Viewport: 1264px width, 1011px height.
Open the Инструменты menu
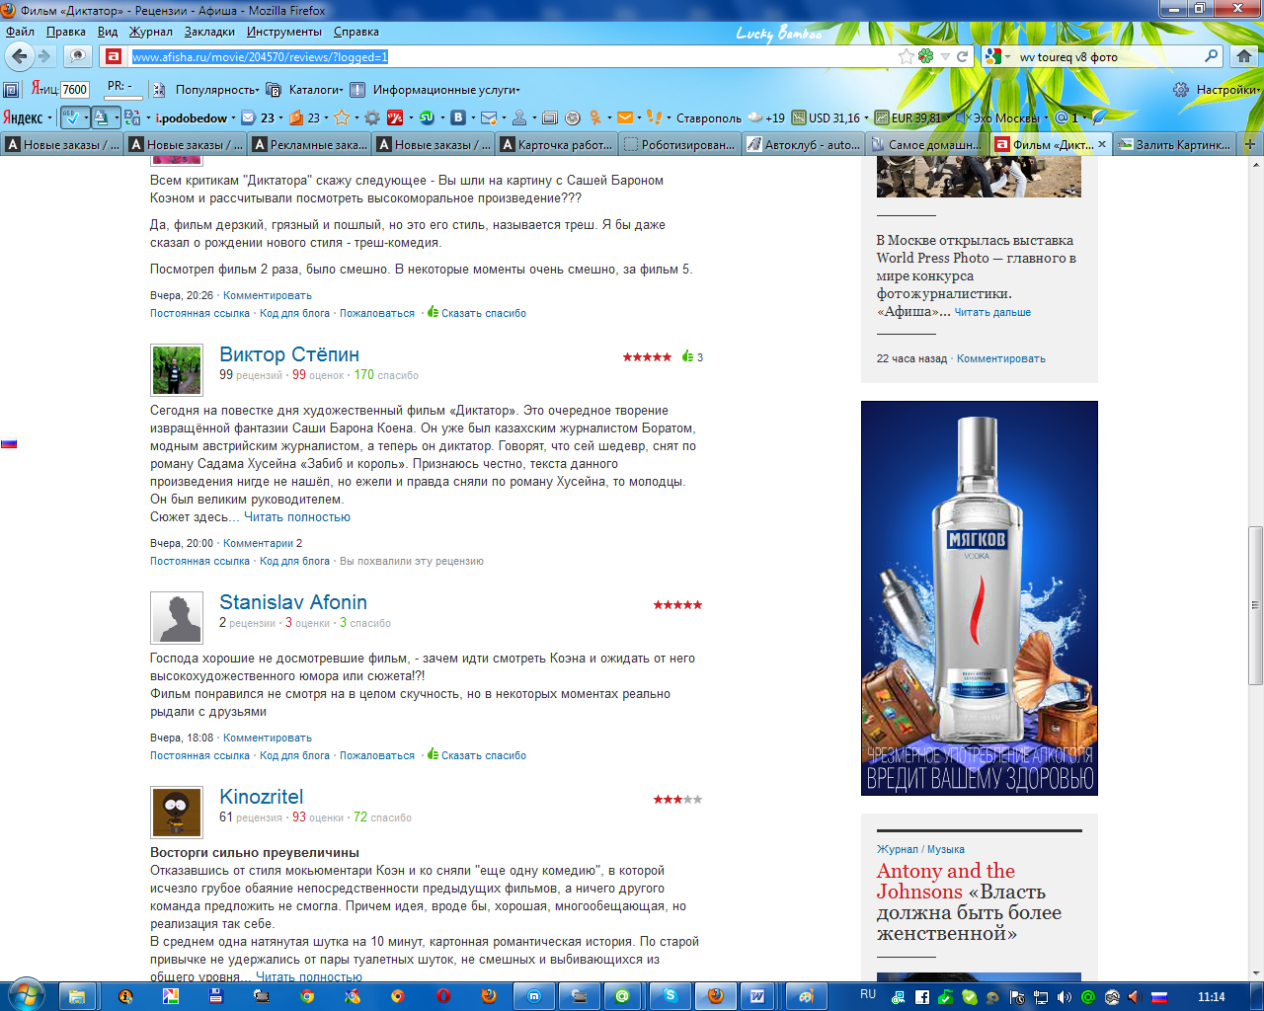pyautogui.click(x=284, y=32)
